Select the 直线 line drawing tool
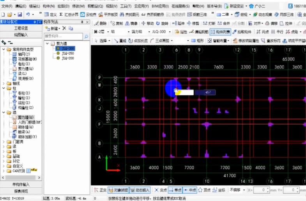The height and width of the screenshot is (201, 306). tap(120, 41)
